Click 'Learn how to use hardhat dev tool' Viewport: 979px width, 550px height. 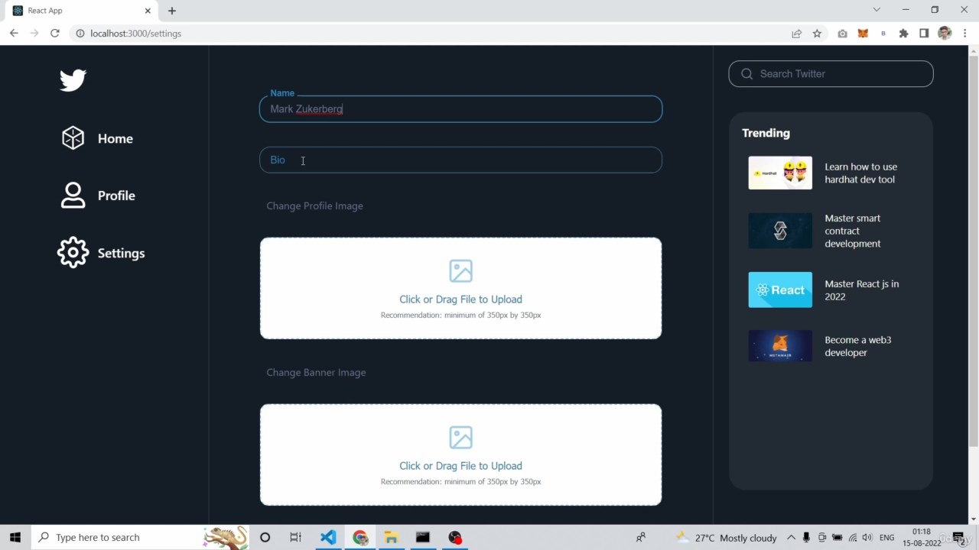click(x=861, y=173)
